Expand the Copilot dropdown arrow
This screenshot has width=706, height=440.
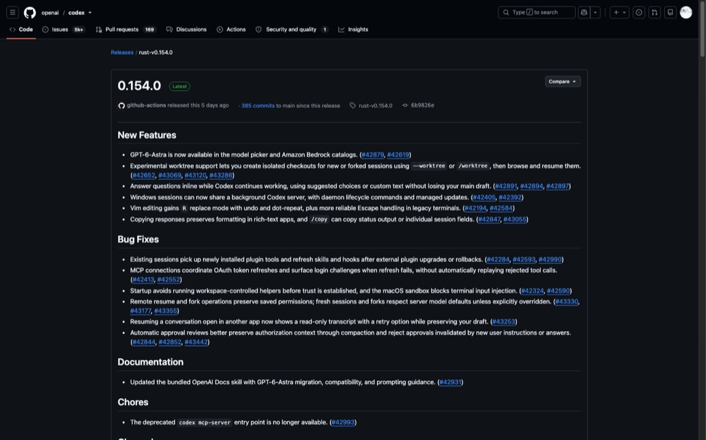(595, 12)
